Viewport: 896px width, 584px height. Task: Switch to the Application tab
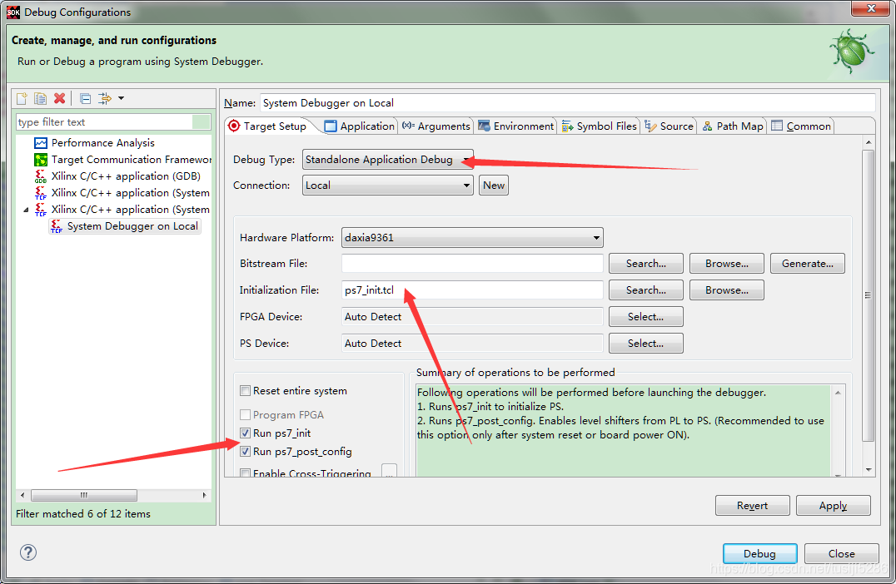[360, 126]
